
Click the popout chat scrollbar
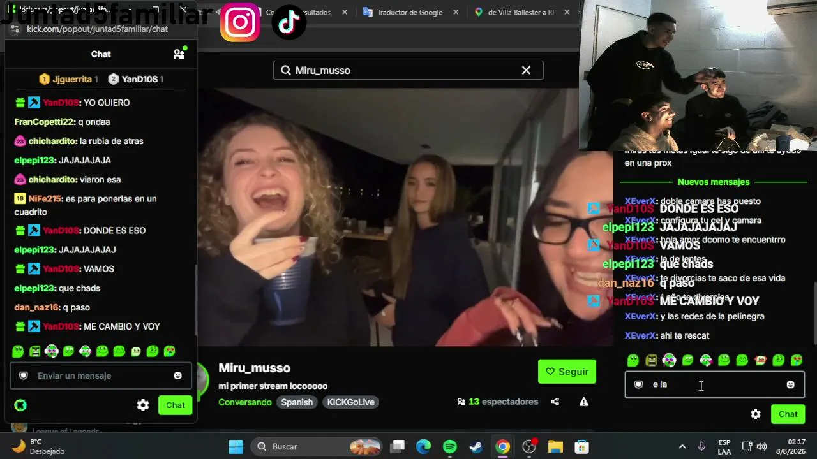[x=196, y=300]
